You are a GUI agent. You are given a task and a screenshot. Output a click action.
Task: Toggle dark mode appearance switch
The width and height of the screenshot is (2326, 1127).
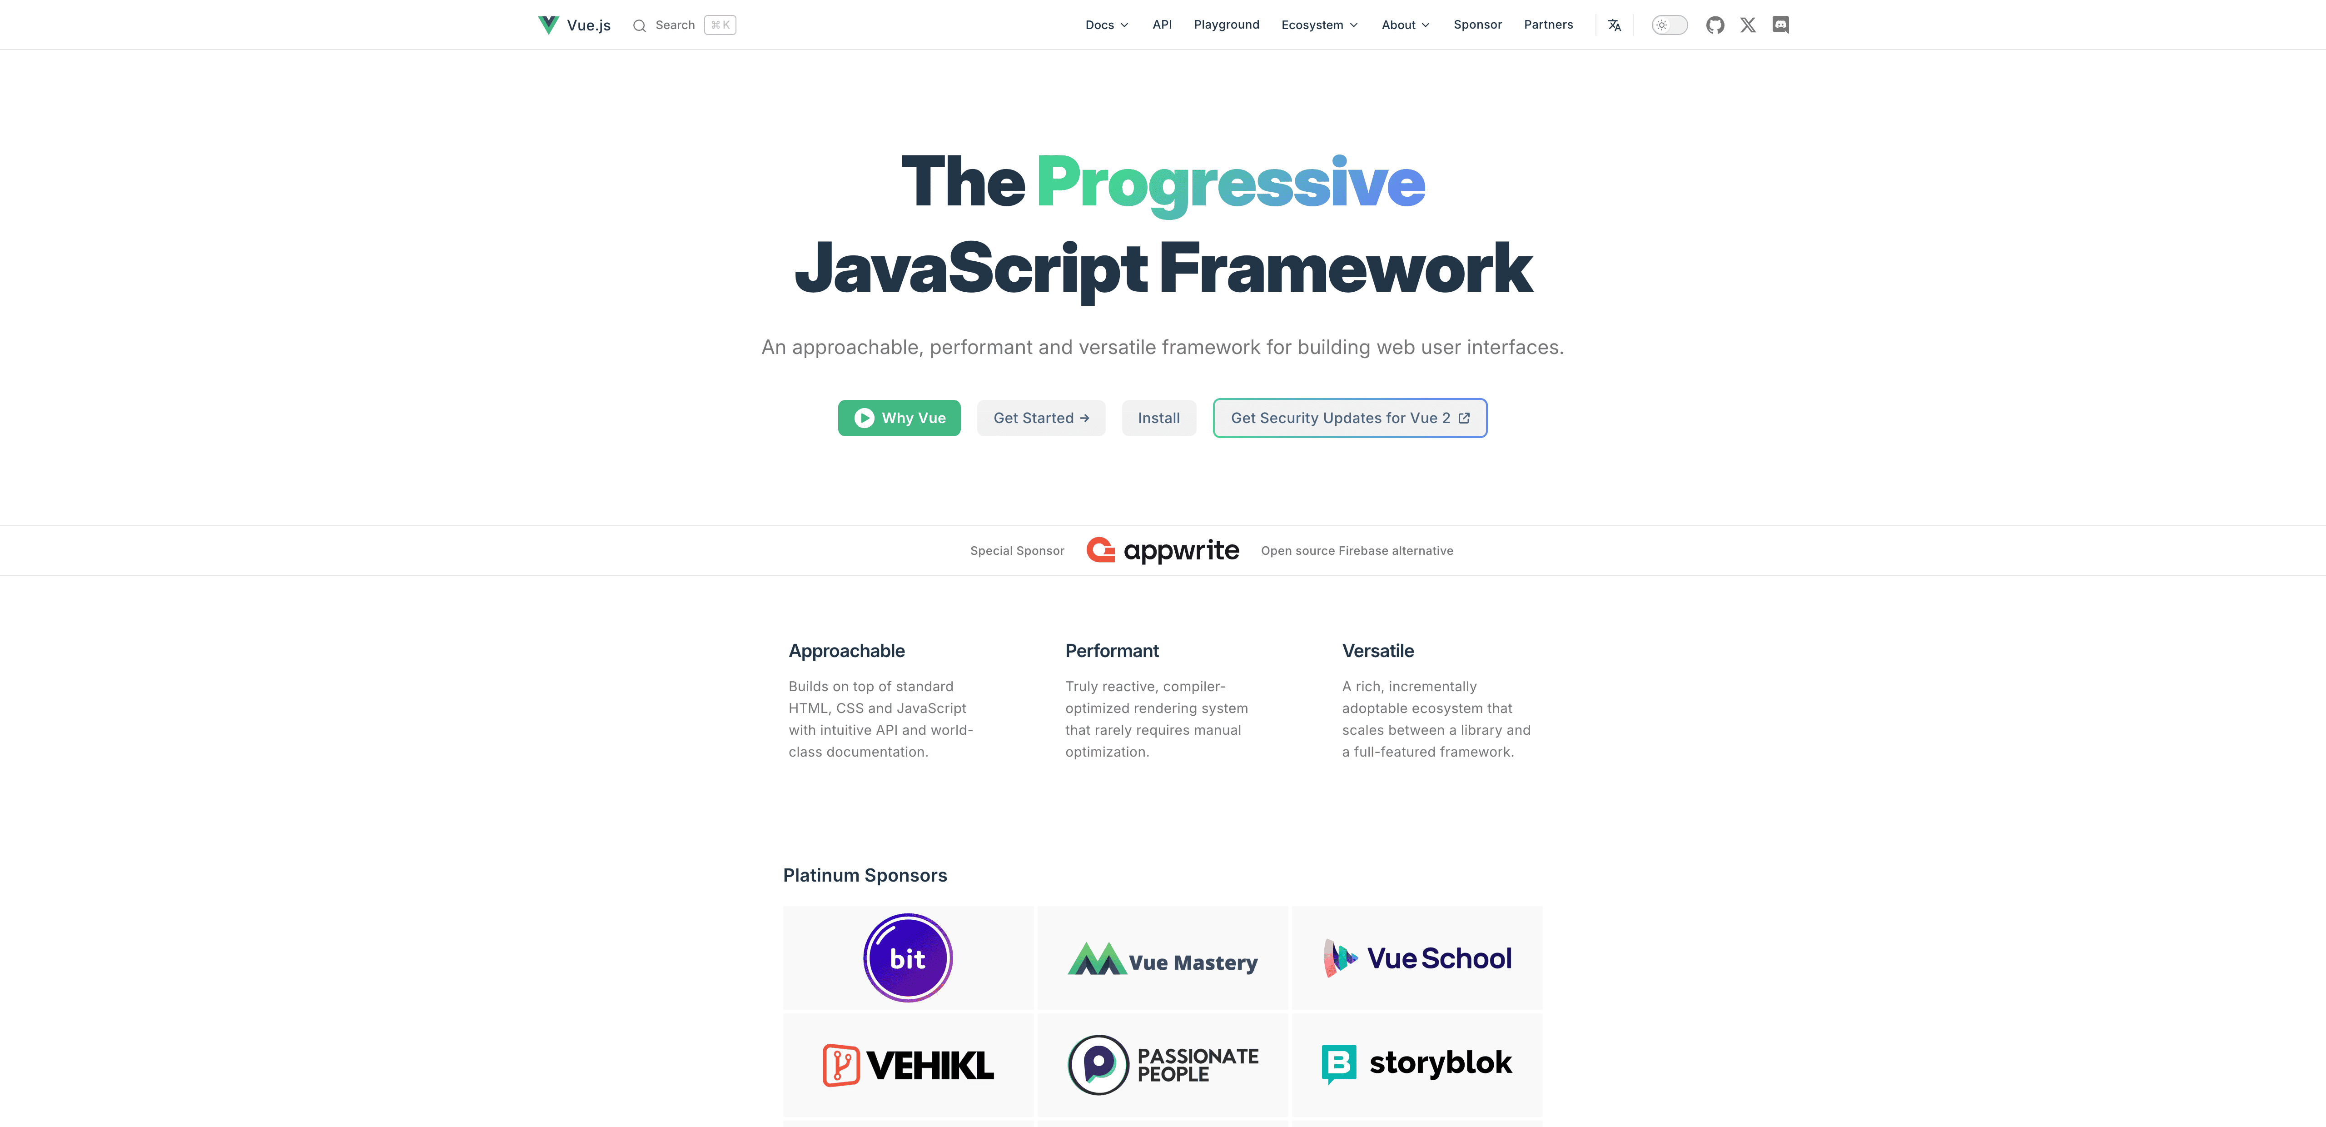click(x=1669, y=25)
